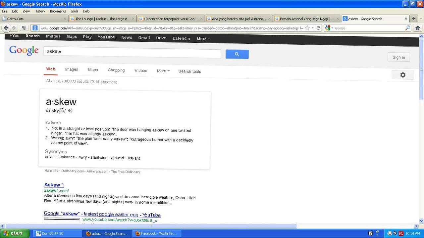Go back with the browser back arrow
Screen dimensions: 424x238
point(6,28)
